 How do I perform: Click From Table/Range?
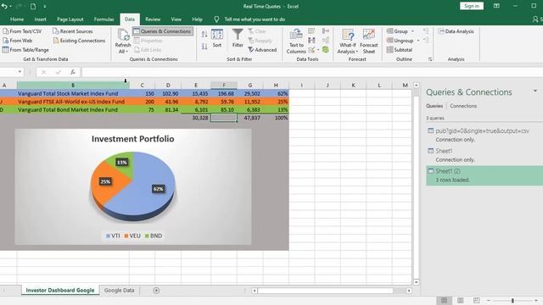pyautogui.click(x=25, y=50)
